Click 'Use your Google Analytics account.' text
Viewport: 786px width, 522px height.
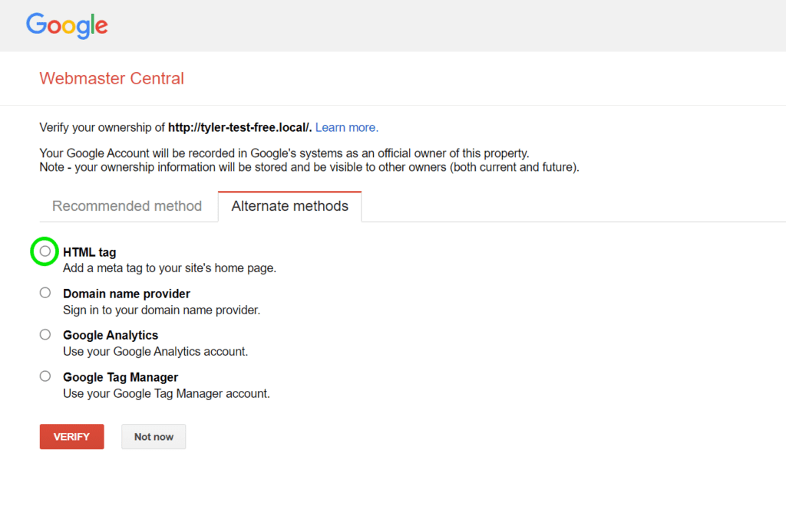(x=155, y=352)
